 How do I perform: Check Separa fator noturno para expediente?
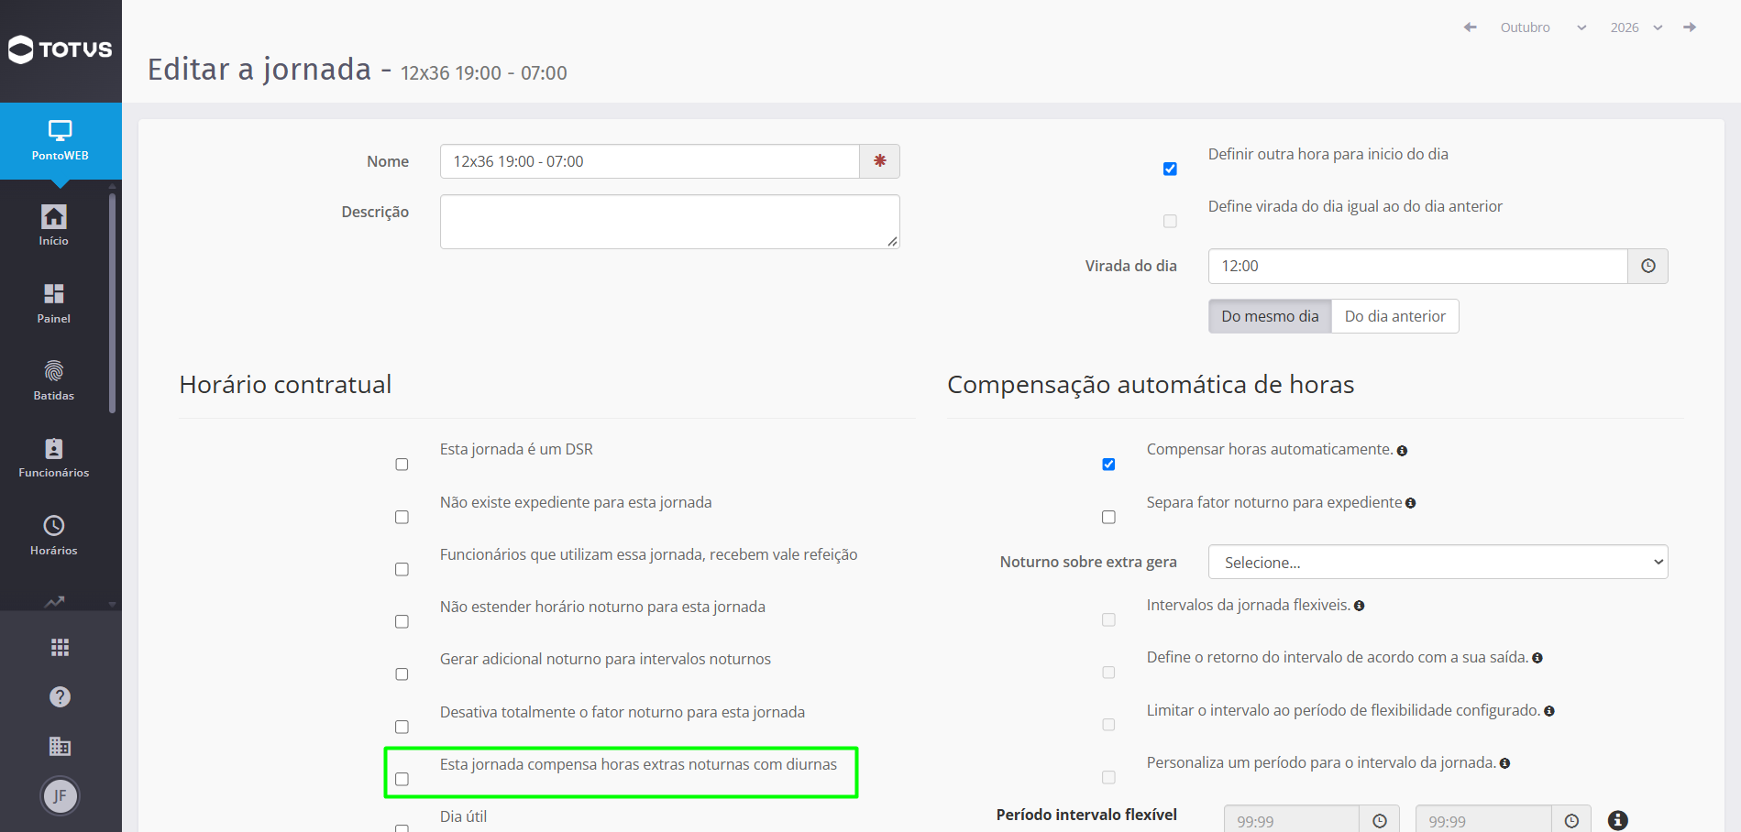(1108, 517)
